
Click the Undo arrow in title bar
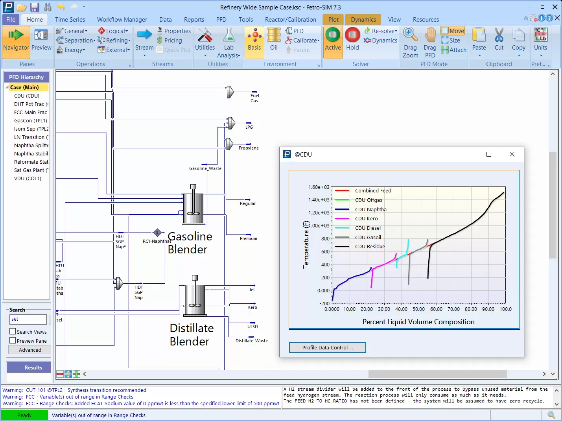[x=61, y=7]
